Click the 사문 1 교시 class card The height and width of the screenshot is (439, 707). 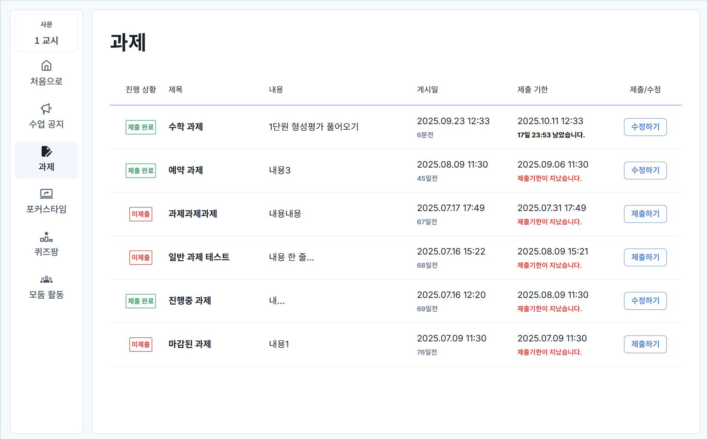click(46, 33)
